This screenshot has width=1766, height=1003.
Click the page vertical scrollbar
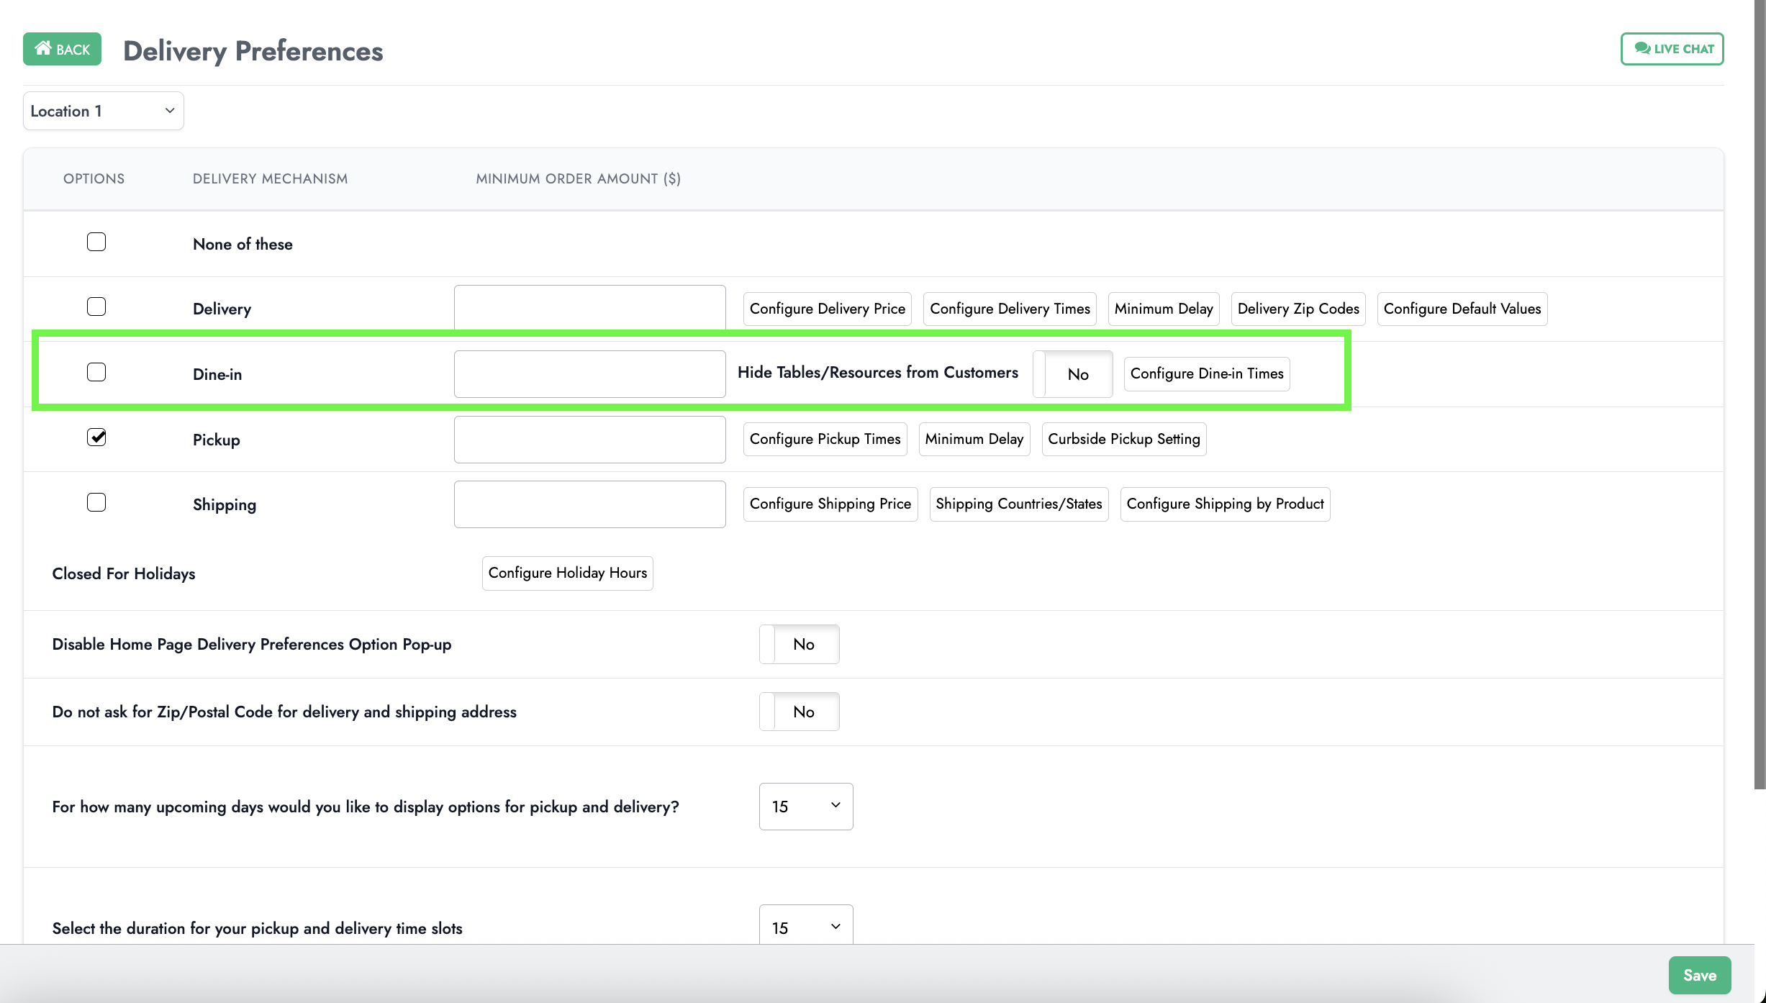(x=1760, y=396)
